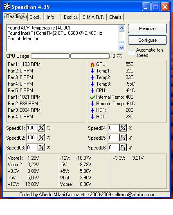Click the down arrow icon beside Temp2
The image size is (173, 215).
92,77
